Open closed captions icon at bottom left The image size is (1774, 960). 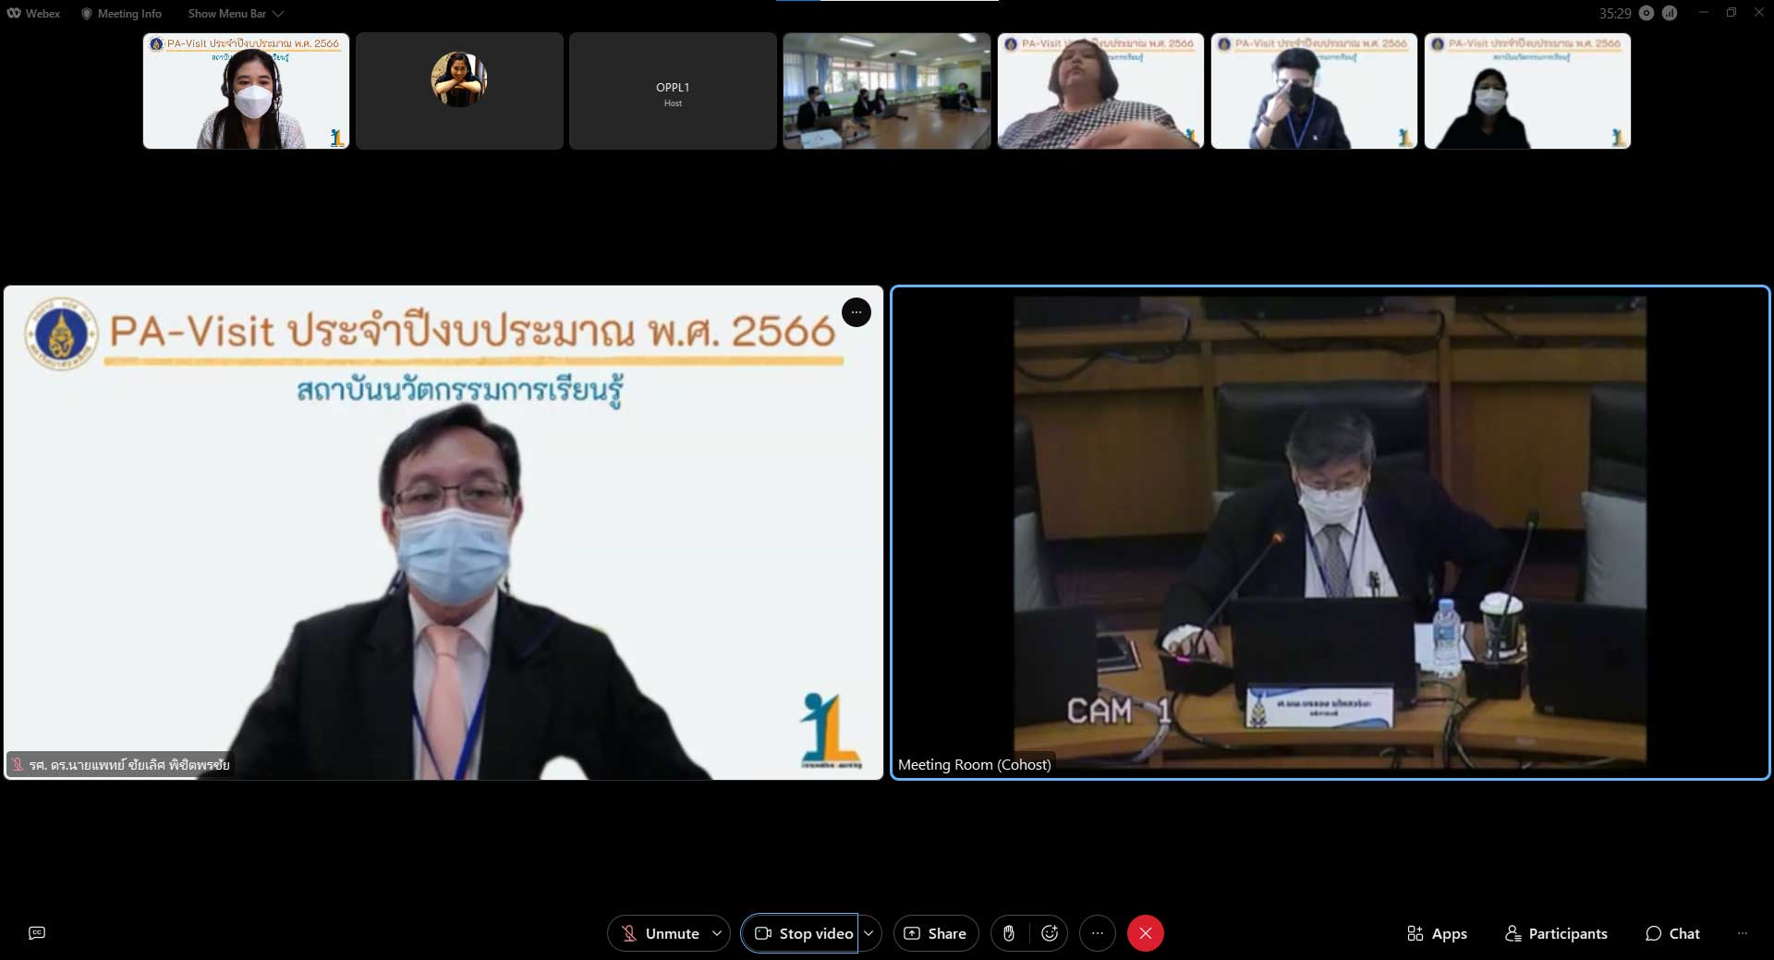coord(37,933)
